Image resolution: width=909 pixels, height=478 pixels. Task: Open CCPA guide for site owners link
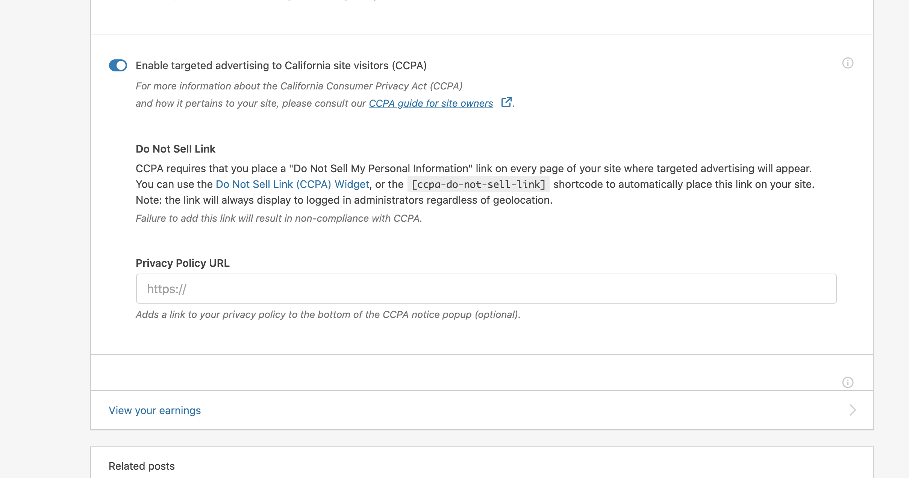tap(430, 103)
